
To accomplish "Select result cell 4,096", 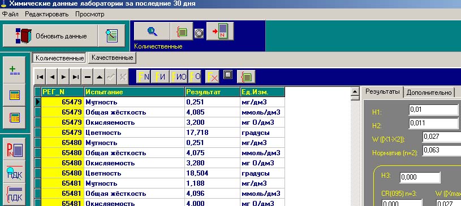I will pos(212,194).
